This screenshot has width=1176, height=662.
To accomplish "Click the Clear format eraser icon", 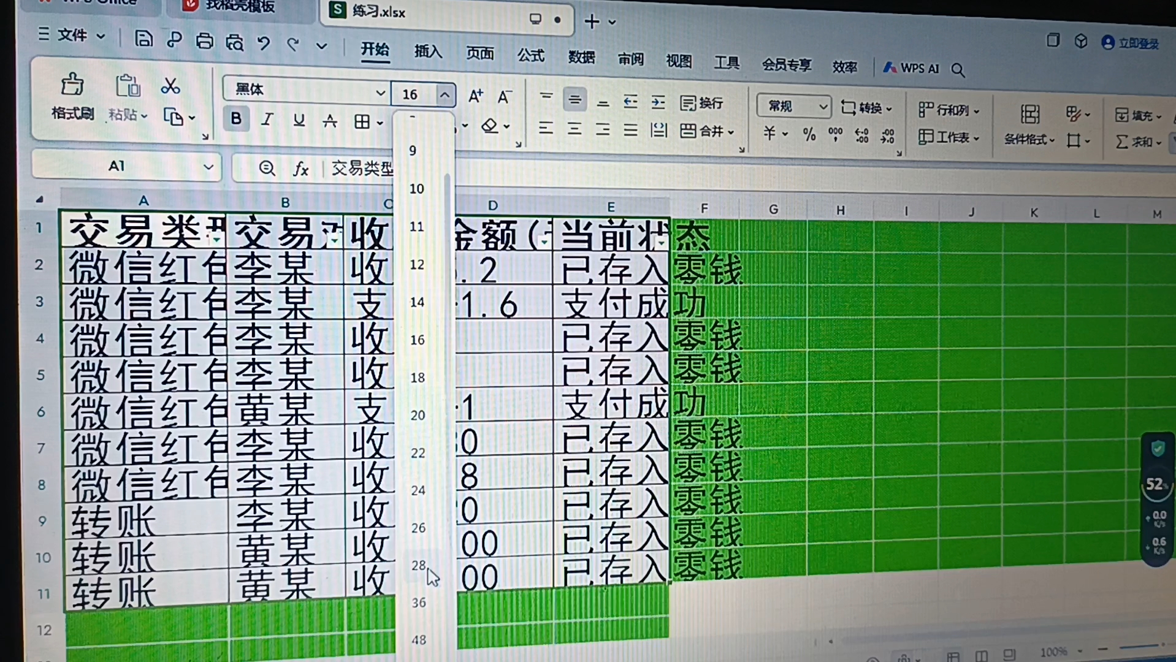I will click(490, 126).
